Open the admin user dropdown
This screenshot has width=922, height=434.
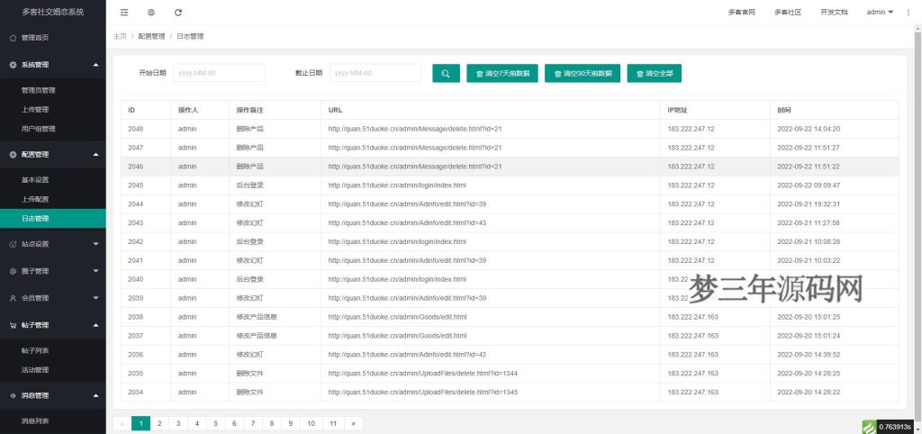point(879,13)
